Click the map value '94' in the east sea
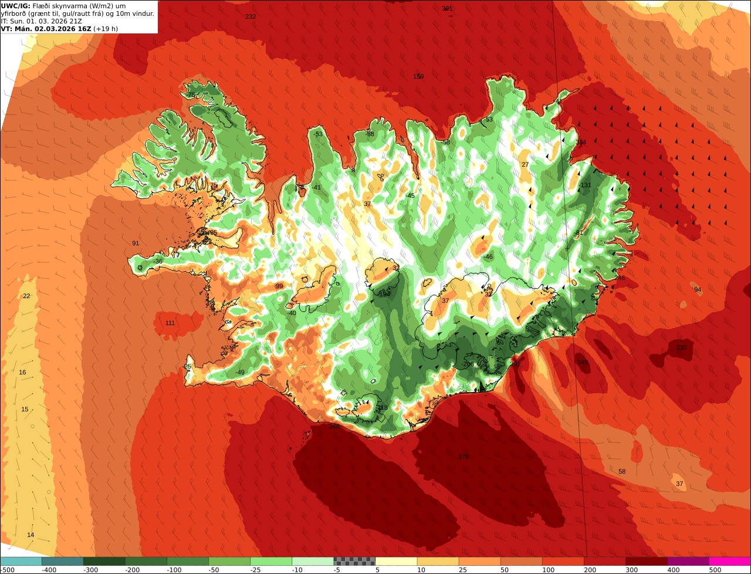The height and width of the screenshot is (574, 751). [x=698, y=289]
